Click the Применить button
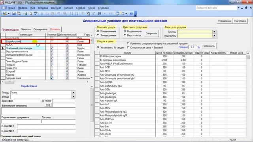This screenshot has width=253, height=142. pos(208,46)
